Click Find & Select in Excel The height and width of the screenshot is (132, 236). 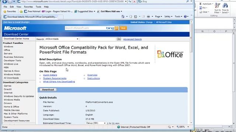pos(225,8)
